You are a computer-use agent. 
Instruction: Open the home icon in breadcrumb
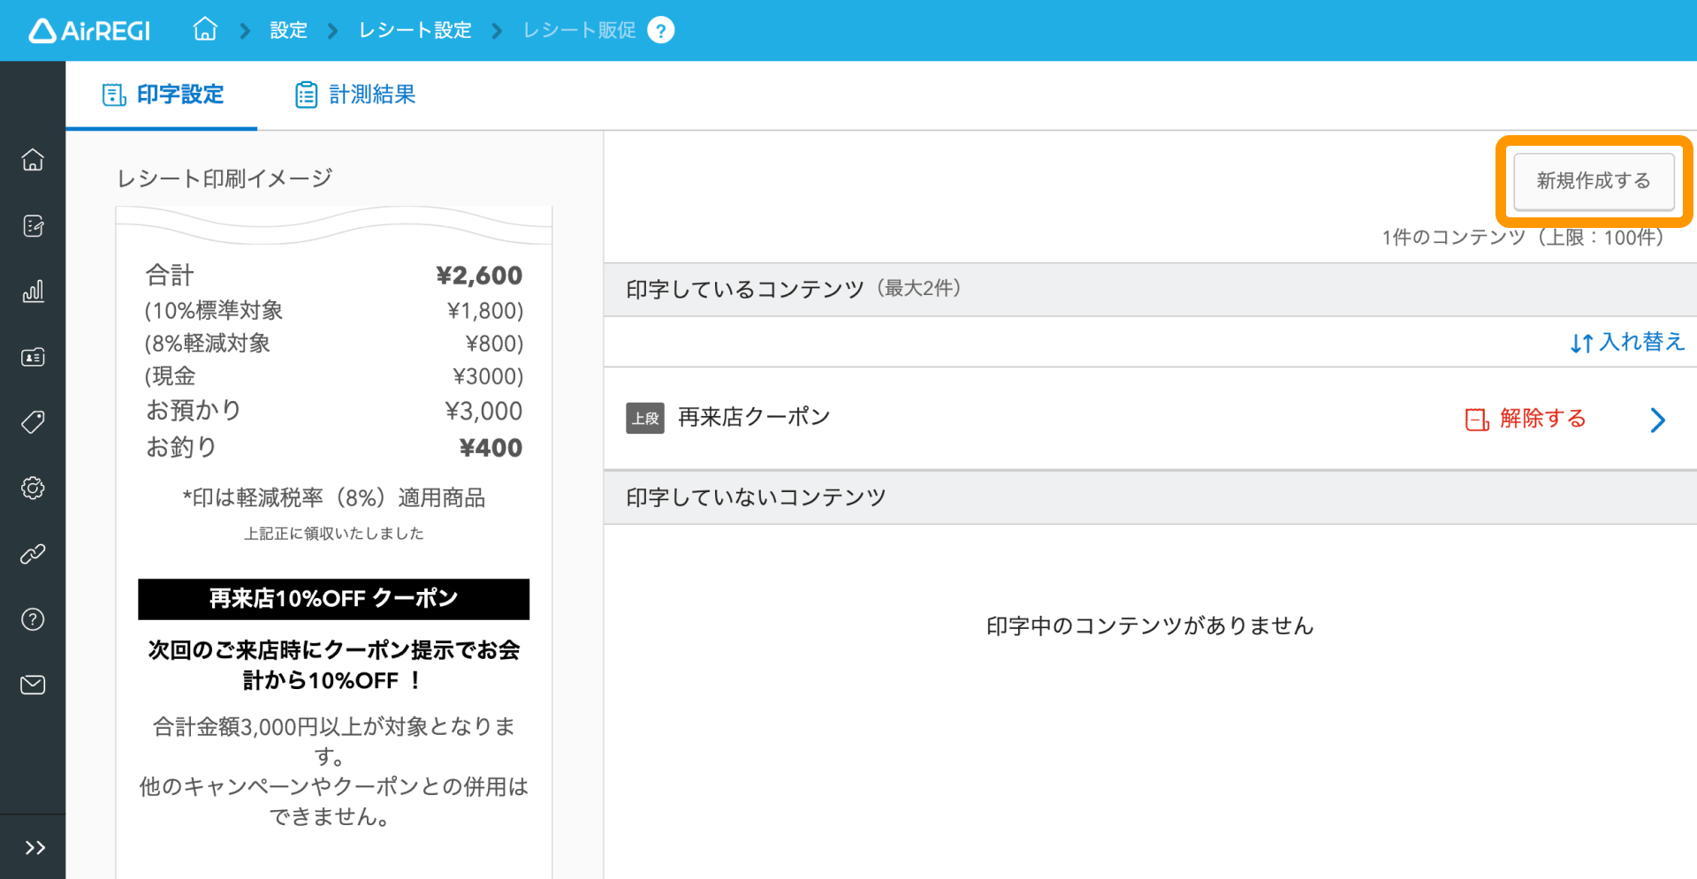[x=205, y=29]
